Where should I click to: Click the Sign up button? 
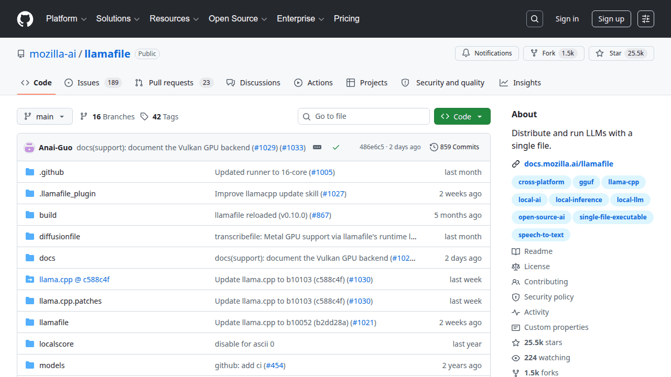611,19
